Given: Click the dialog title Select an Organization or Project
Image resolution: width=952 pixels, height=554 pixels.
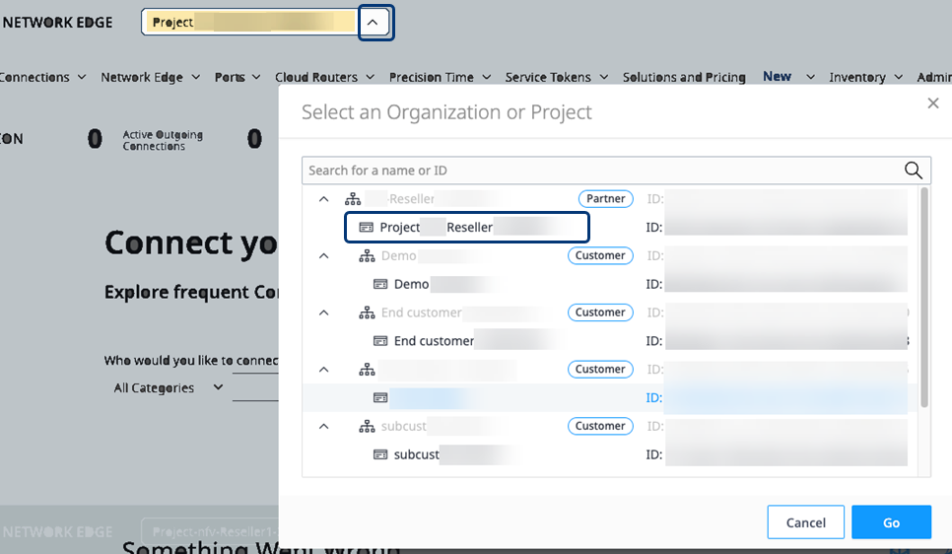Looking at the screenshot, I should [x=446, y=112].
